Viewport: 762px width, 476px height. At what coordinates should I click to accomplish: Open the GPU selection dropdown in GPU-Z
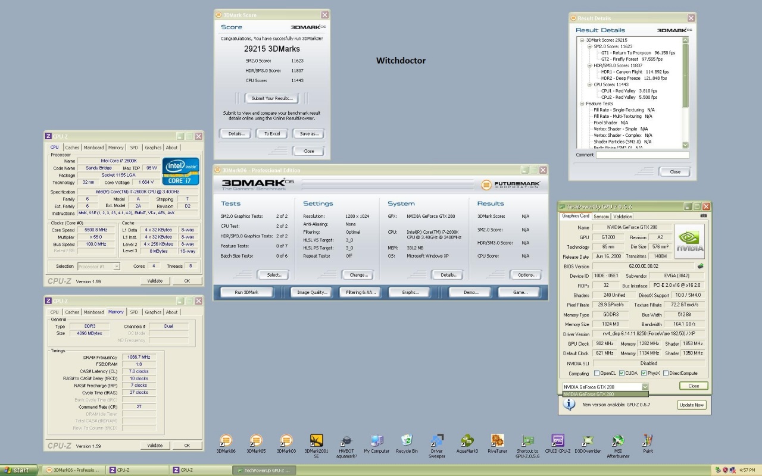[x=645, y=387]
